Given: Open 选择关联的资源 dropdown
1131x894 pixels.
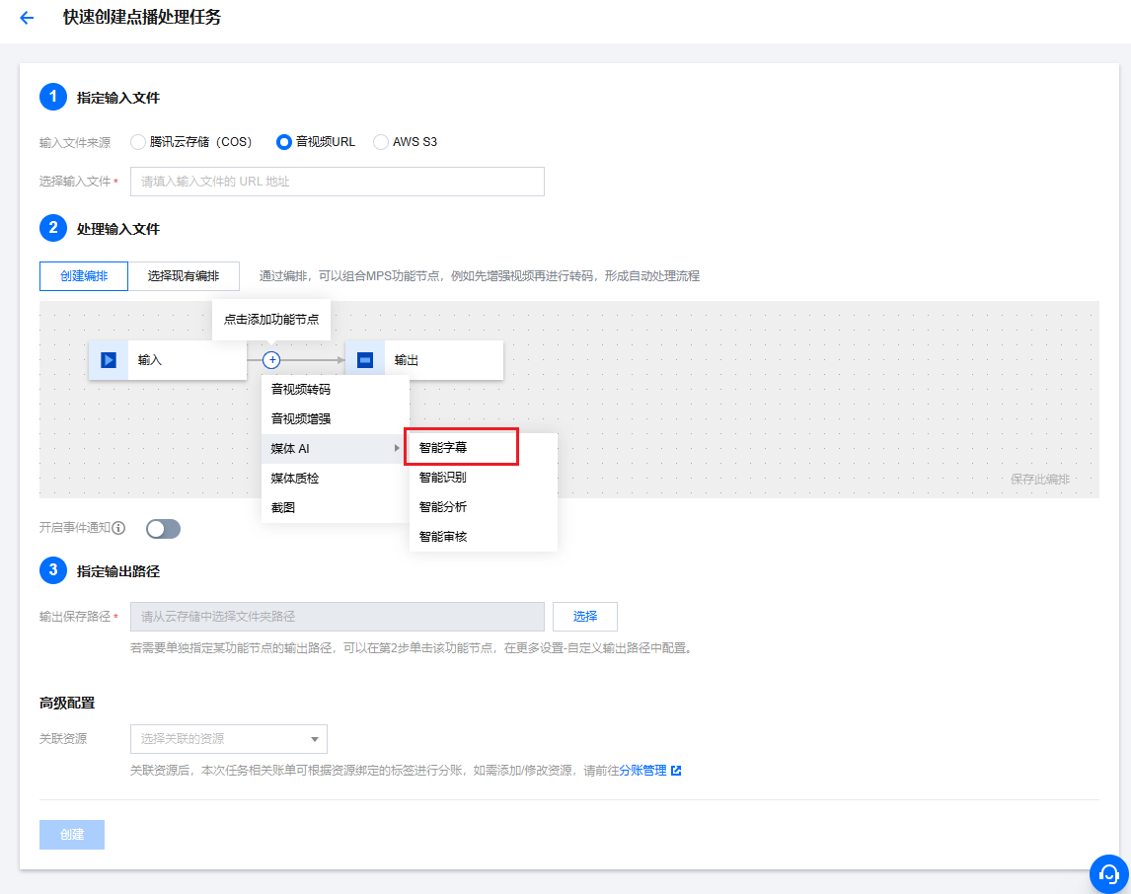Looking at the screenshot, I should click(229, 739).
